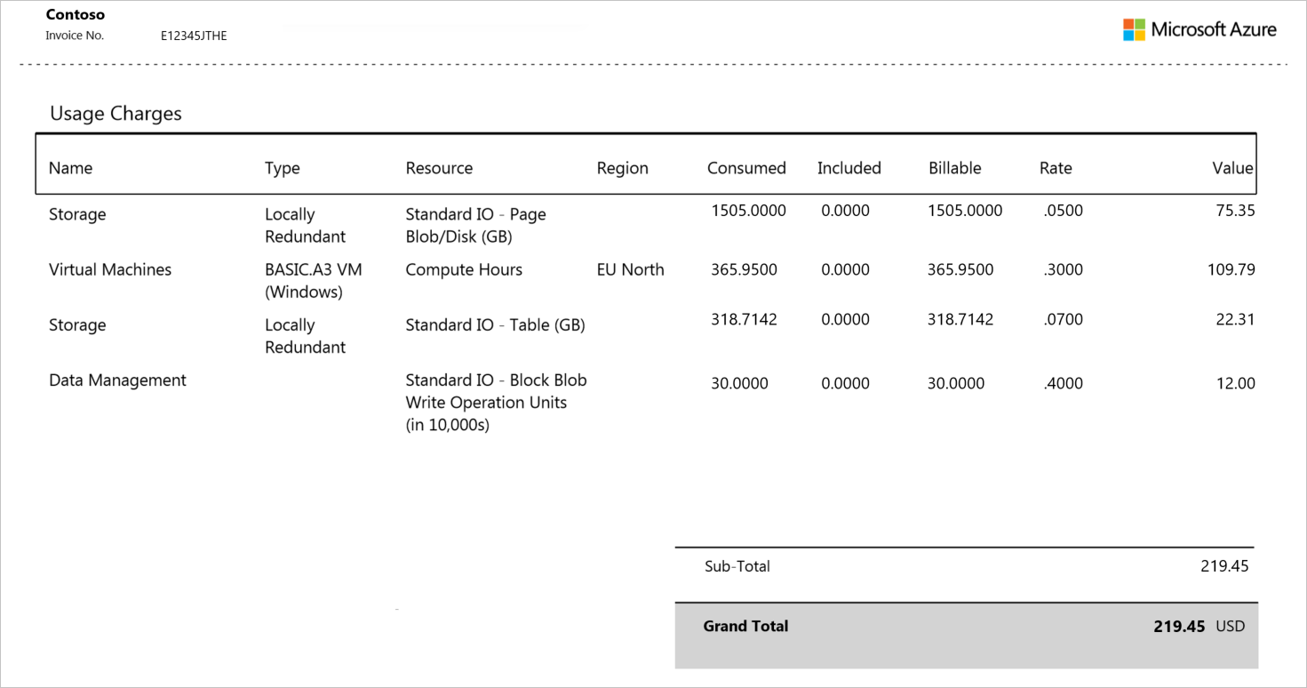Click the Region column header

coord(623,167)
